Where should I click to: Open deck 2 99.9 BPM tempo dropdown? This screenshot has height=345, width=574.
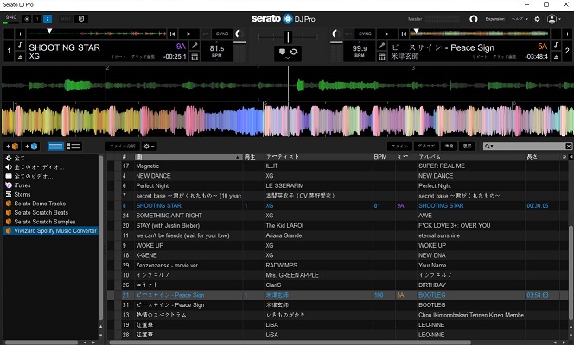[x=359, y=51]
